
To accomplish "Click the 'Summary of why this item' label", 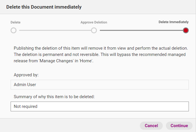I will [54, 97].
